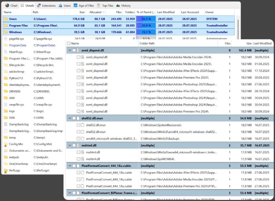
Task: Select the OneDriveTemp folder row
Action: [33, 164]
